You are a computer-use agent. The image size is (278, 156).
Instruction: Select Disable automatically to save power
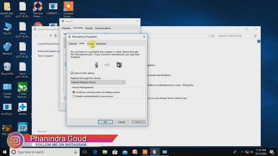[73, 96]
